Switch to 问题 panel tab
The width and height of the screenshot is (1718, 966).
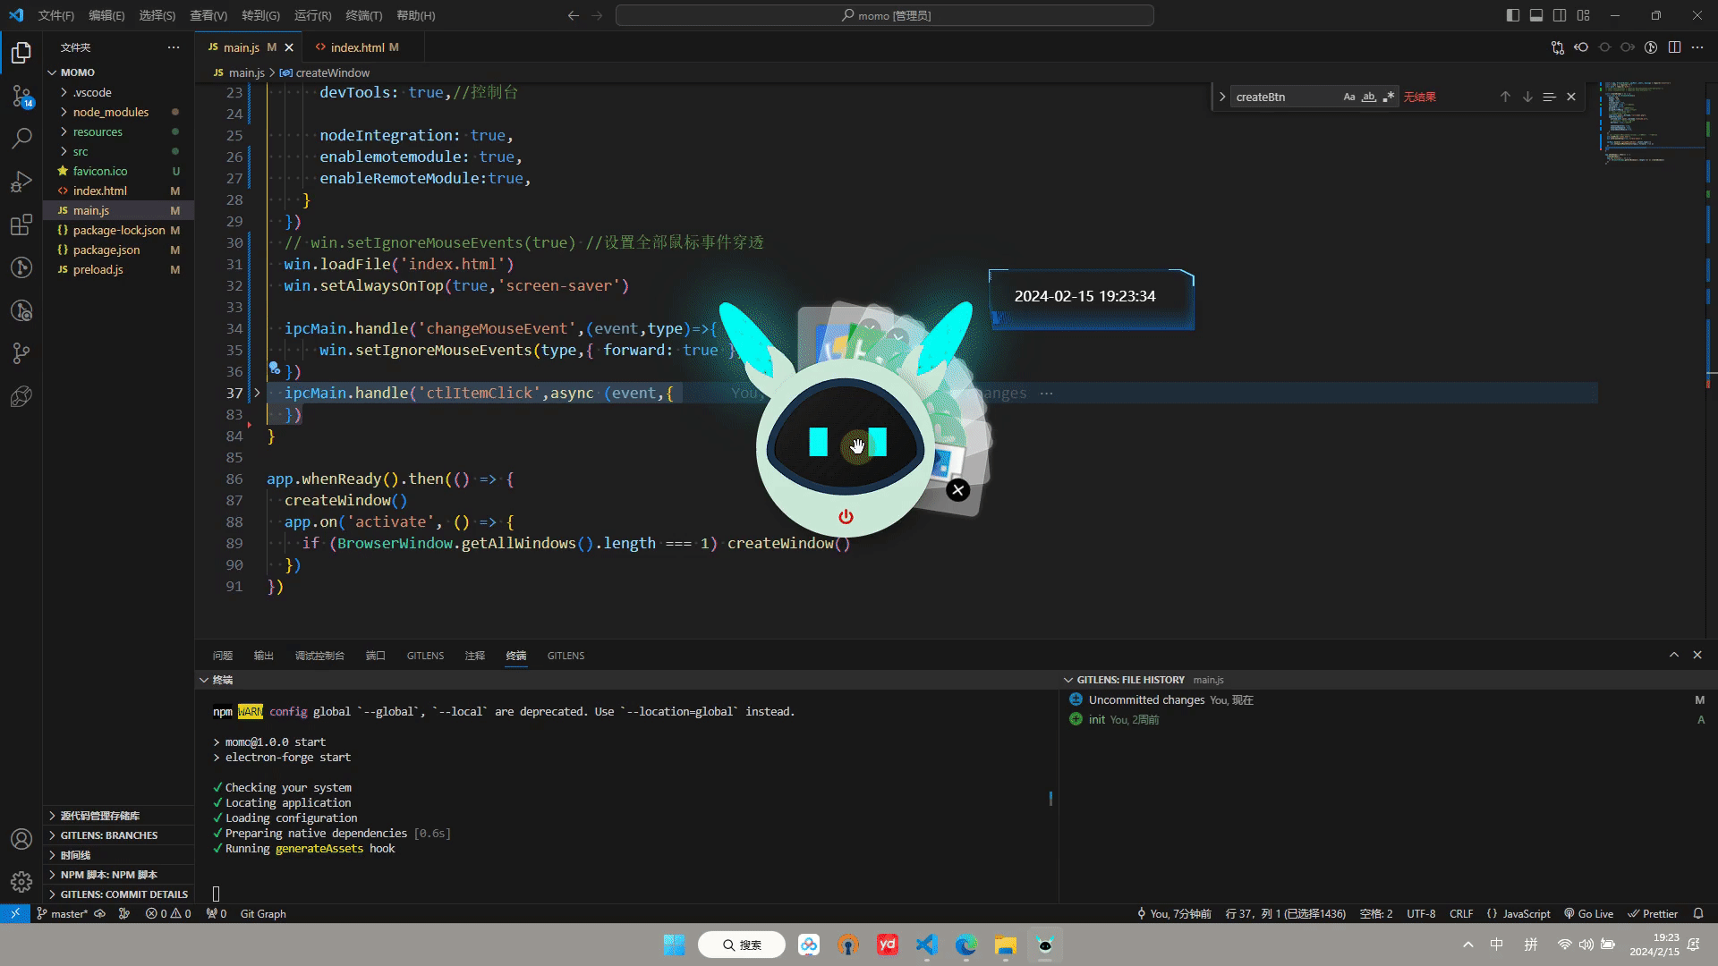pos(223,656)
